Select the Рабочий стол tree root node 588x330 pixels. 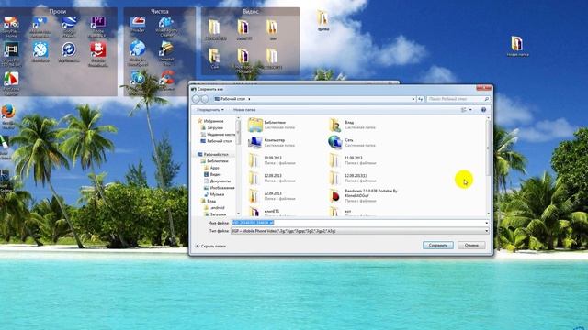(213, 155)
